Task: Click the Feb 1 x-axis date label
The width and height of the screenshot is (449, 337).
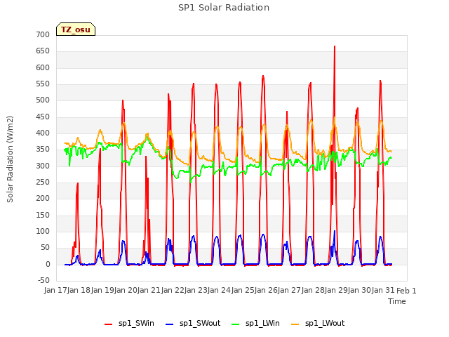Action: [406, 291]
